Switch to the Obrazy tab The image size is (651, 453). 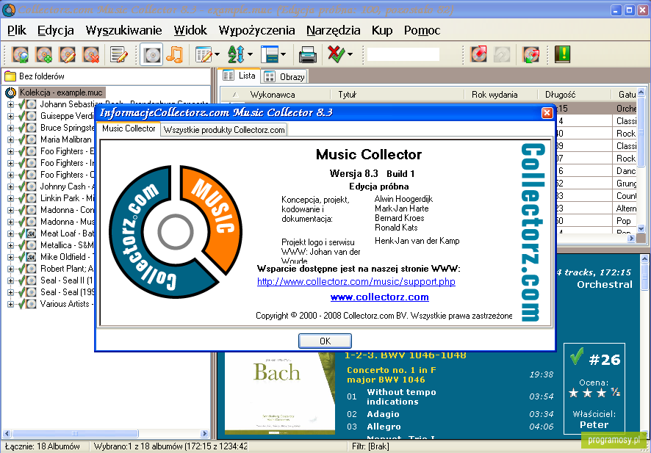285,77
